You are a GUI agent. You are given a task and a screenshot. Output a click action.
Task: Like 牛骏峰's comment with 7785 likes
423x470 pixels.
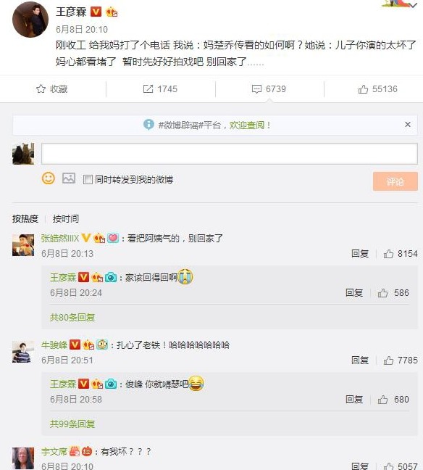click(x=388, y=360)
